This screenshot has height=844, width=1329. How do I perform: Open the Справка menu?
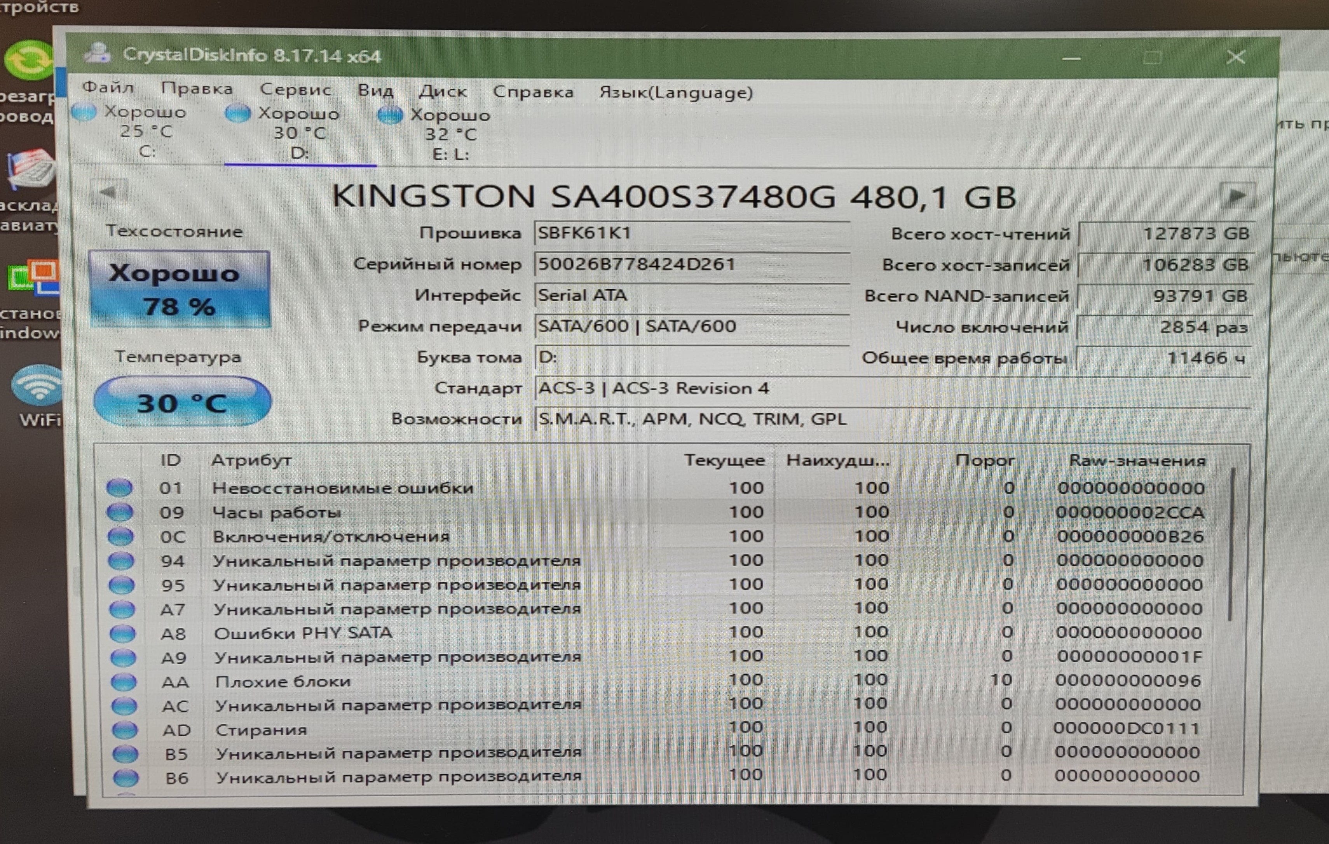533,92
